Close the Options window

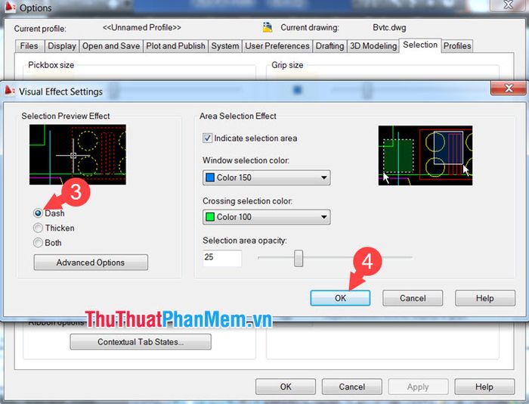pos(508,5)
